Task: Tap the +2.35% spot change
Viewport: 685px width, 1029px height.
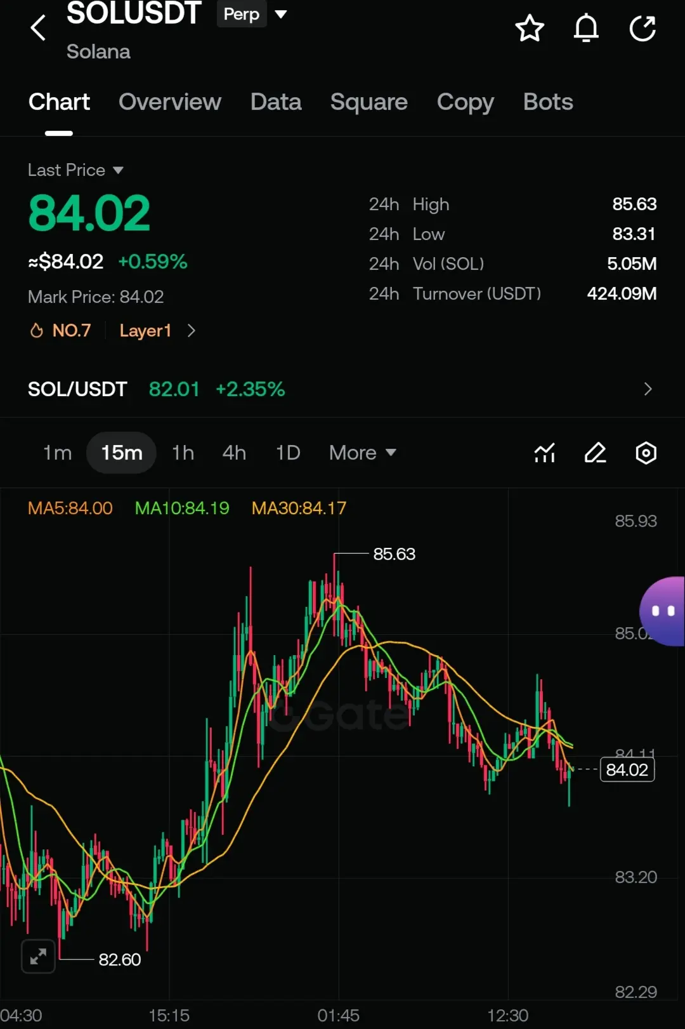Action: pyautogui.click(x=251, y=389)
